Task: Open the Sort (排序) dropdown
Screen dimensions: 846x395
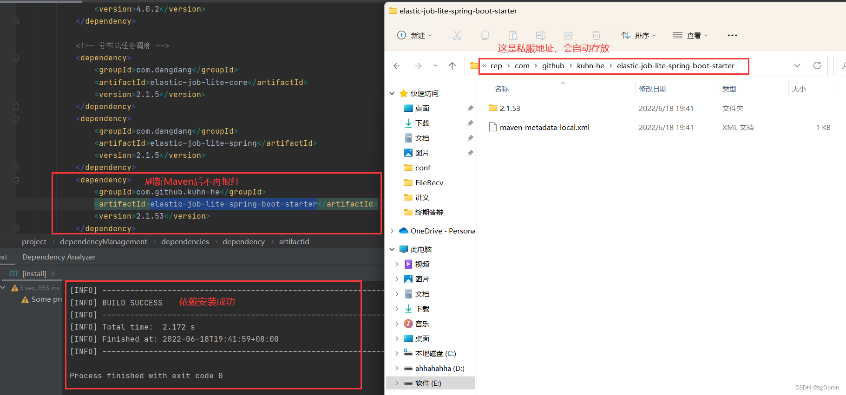Action: coord(639,35)
